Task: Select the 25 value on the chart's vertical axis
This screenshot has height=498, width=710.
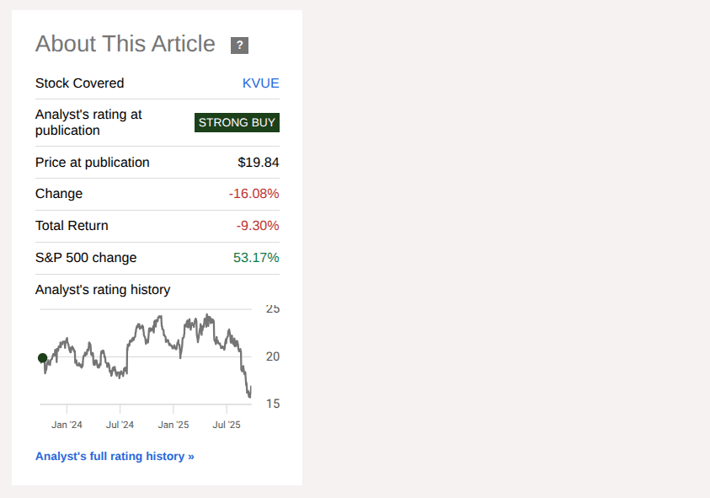Action: coord(273,308)
